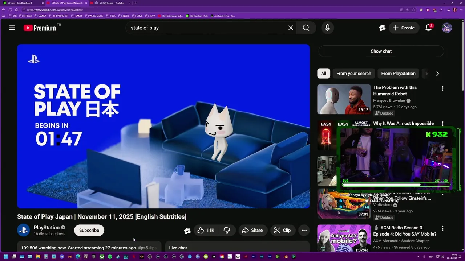Open the STREAM bookmarks folder

click(x=25, y=16)
